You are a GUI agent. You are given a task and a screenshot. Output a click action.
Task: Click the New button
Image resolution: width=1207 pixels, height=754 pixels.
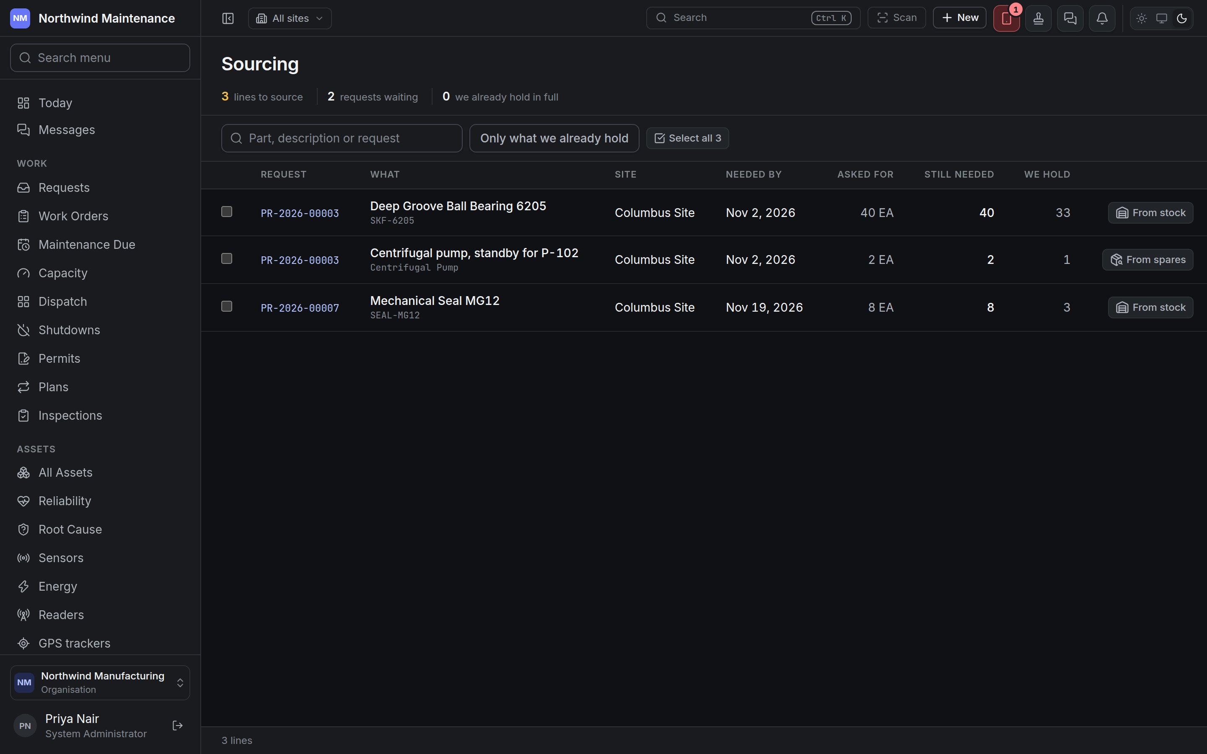(959, 18)
